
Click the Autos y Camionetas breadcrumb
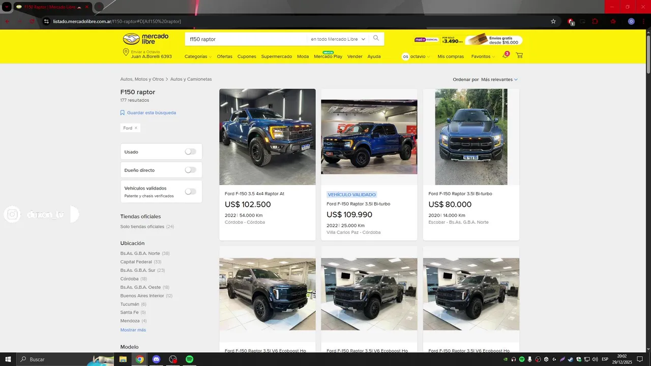[191, 79]
